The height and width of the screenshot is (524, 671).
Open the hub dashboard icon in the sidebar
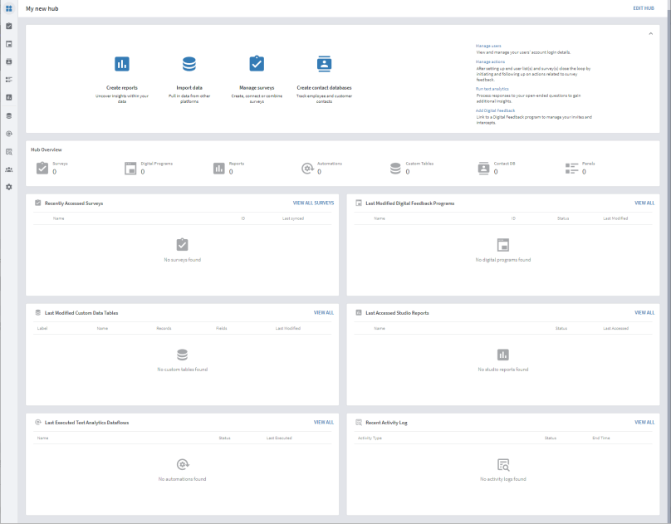click(9, 8)
